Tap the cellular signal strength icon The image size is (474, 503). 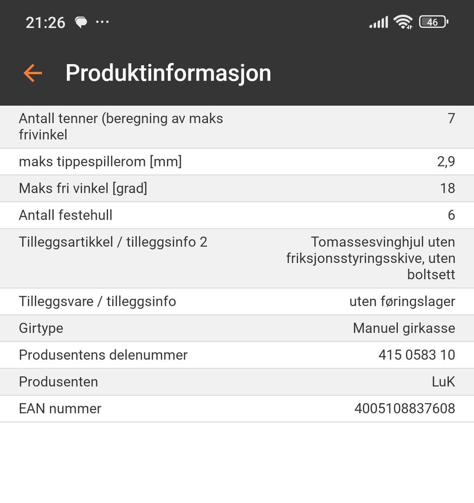(x=378, y=22)
